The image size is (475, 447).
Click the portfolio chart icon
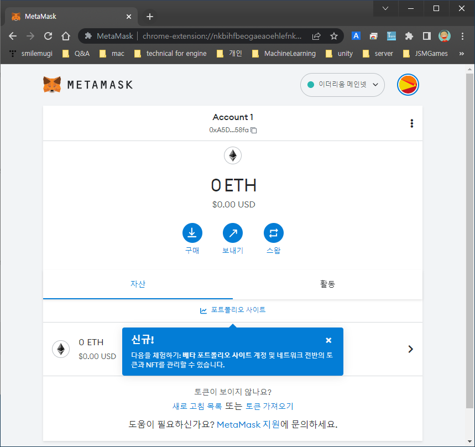pyautogui.click(x=203, y=310)
